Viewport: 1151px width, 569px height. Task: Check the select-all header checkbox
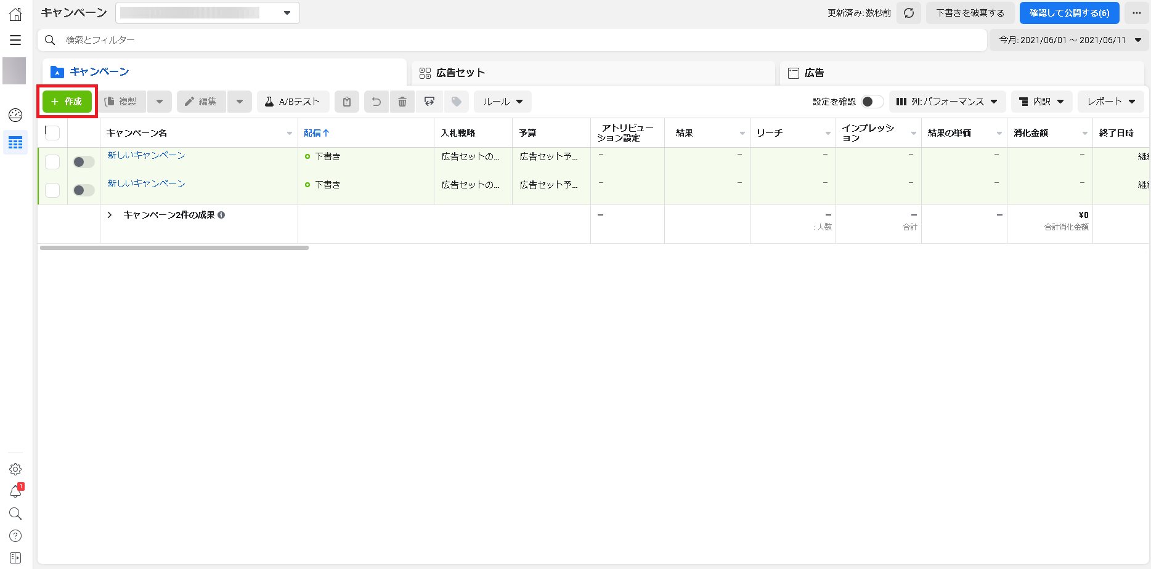point(52,132)
